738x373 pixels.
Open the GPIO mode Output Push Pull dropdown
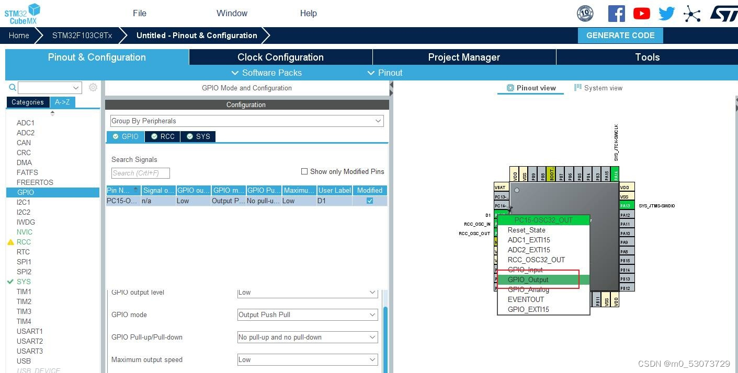[x=308, y=314]
